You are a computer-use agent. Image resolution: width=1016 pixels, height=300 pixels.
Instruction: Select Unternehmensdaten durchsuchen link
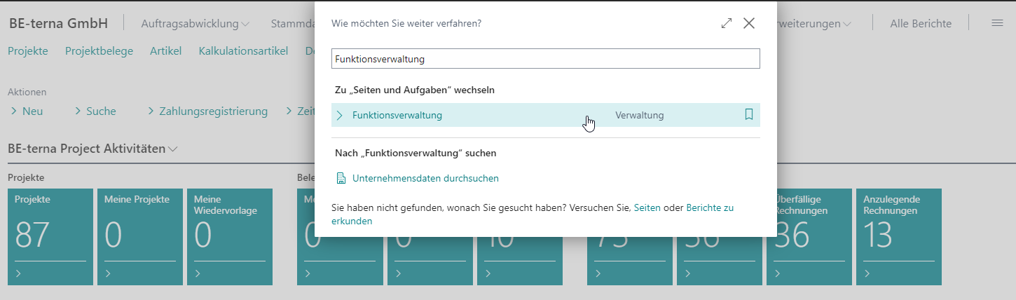click(425, 178)
